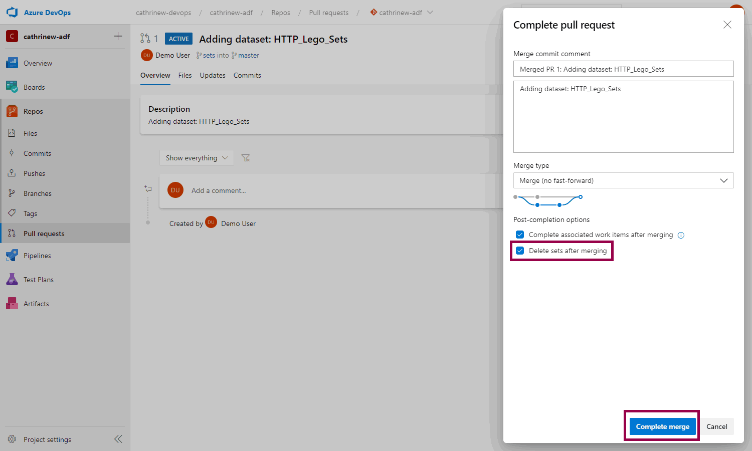Viewport: 752px width, 451px height.
Task: Switch to the Files tab
Action: (x=185, y=75)
